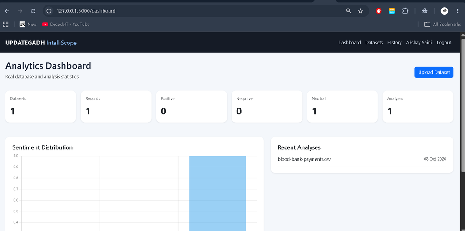Image resolution: width=465 pixels, height=231 pixels.
Task: Click the 08 Oct 2026 date
Action: pos(435,159)
